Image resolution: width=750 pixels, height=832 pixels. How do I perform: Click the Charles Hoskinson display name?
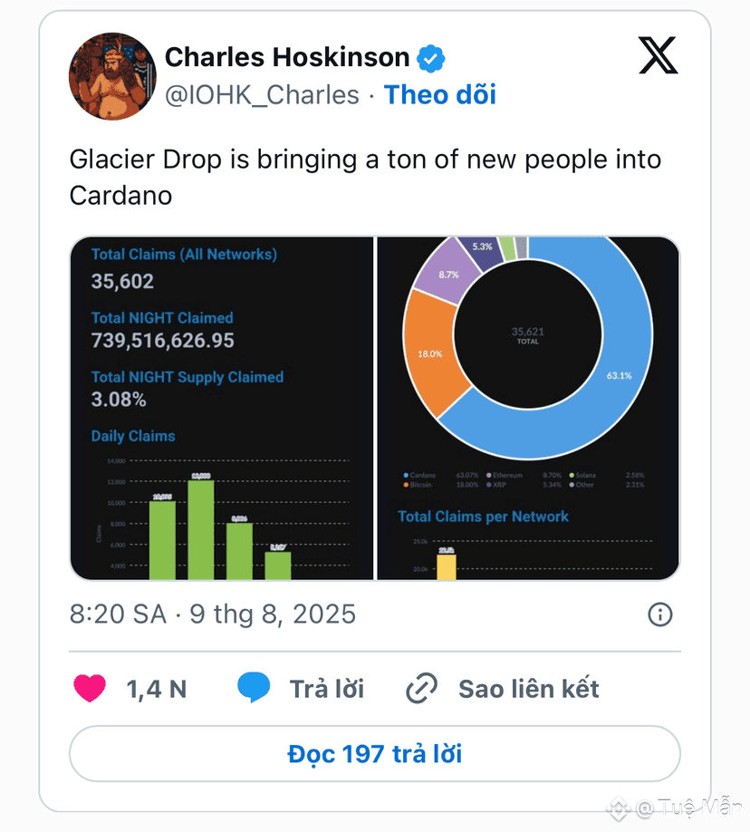287,57
